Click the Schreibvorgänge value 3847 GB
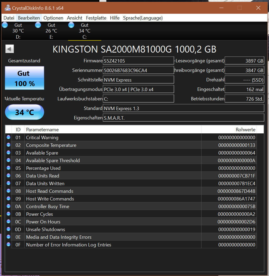The width and height of the screenshot is (269, 276). [x=244, y=70]
